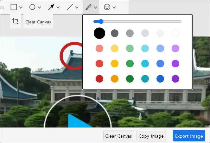Click Clear Canvas button at bottom
The height and width of the screenshot is (143, 210).
point(119,136)
